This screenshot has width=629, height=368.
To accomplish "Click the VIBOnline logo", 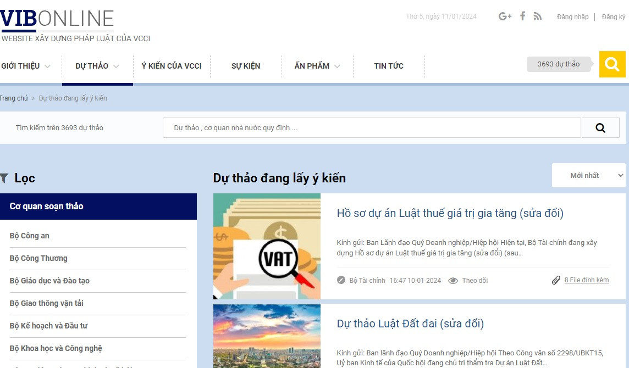I will click(57, 19).
